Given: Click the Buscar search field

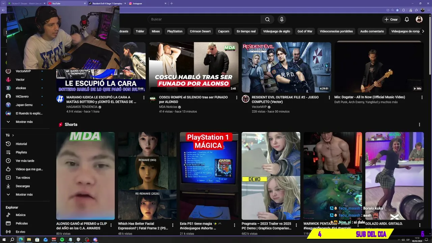Looking at the screenshot, I should [204, 19].
